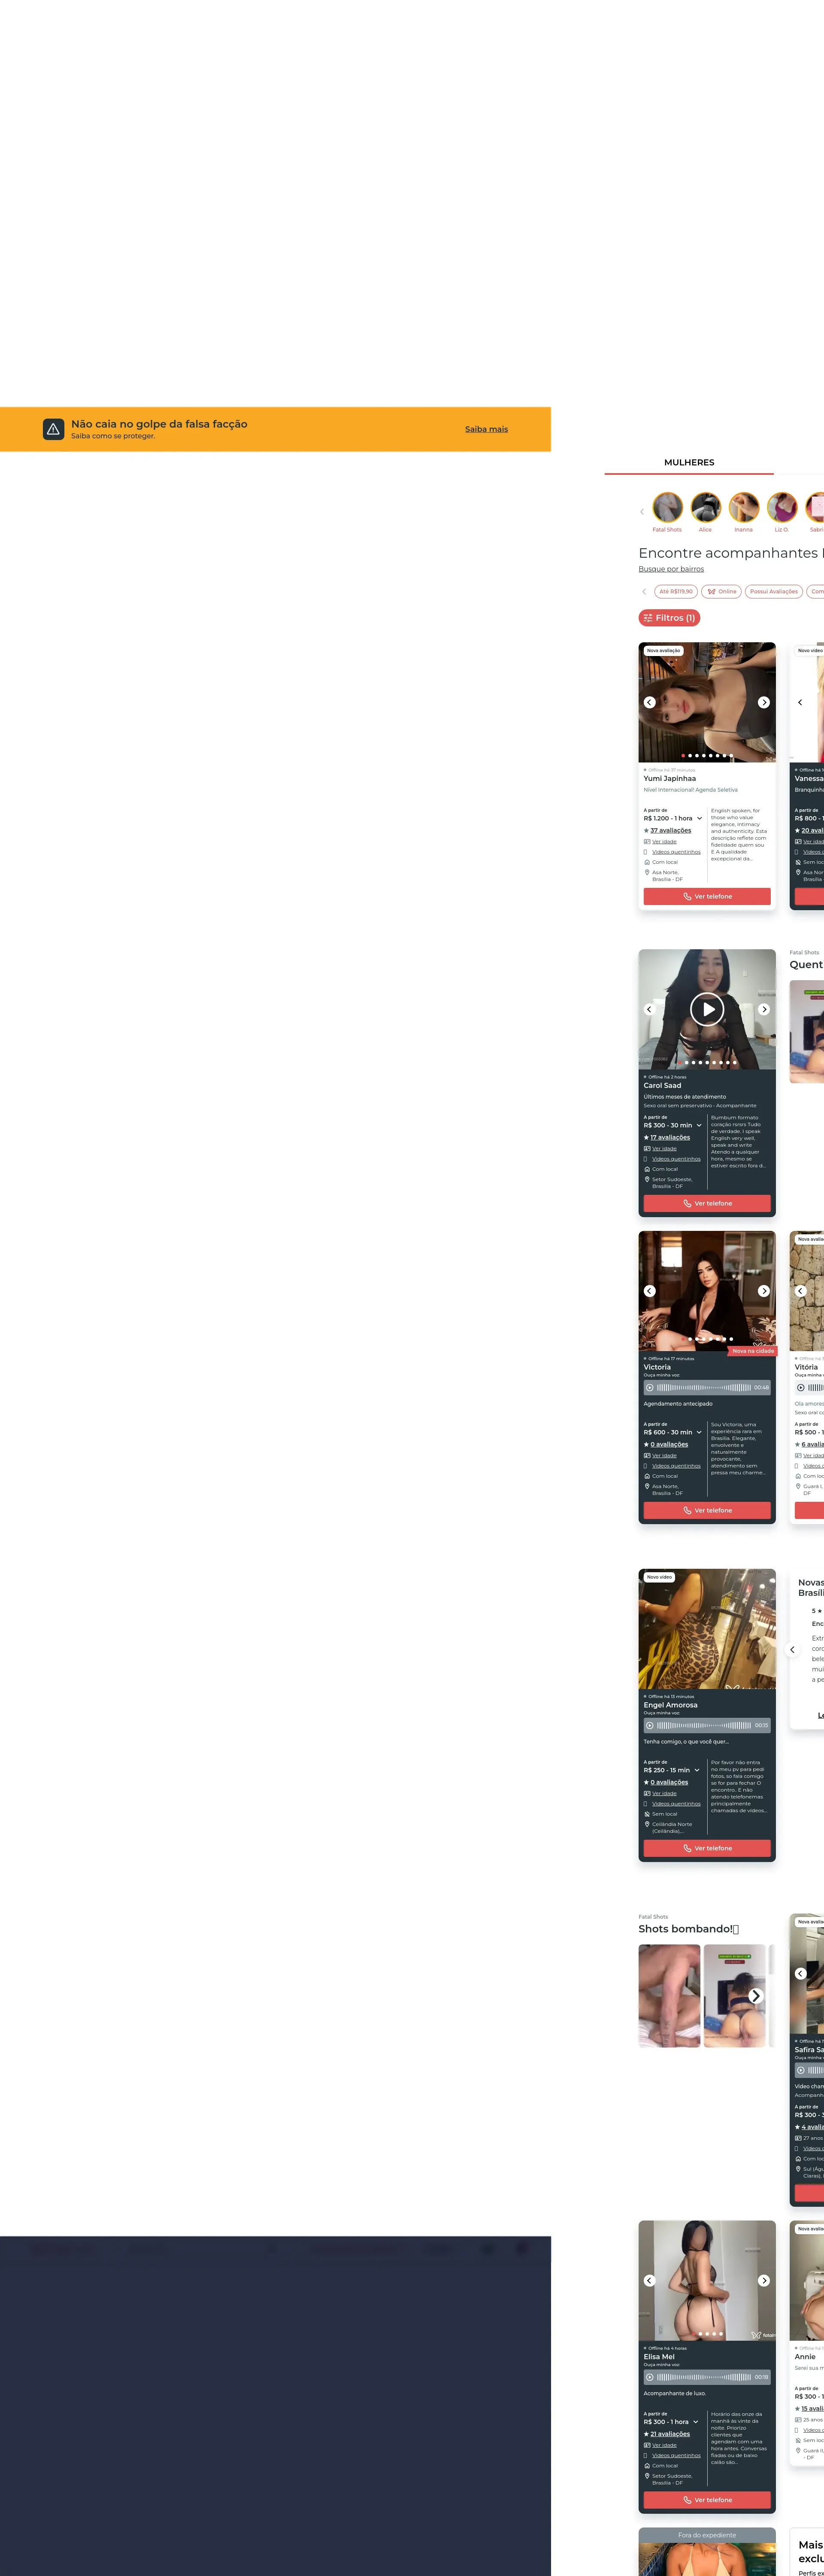Toggle the Possui Avaliações filter chip
Image resolution: width=824 pixels, height=2576 pixels.
point(773,591)
